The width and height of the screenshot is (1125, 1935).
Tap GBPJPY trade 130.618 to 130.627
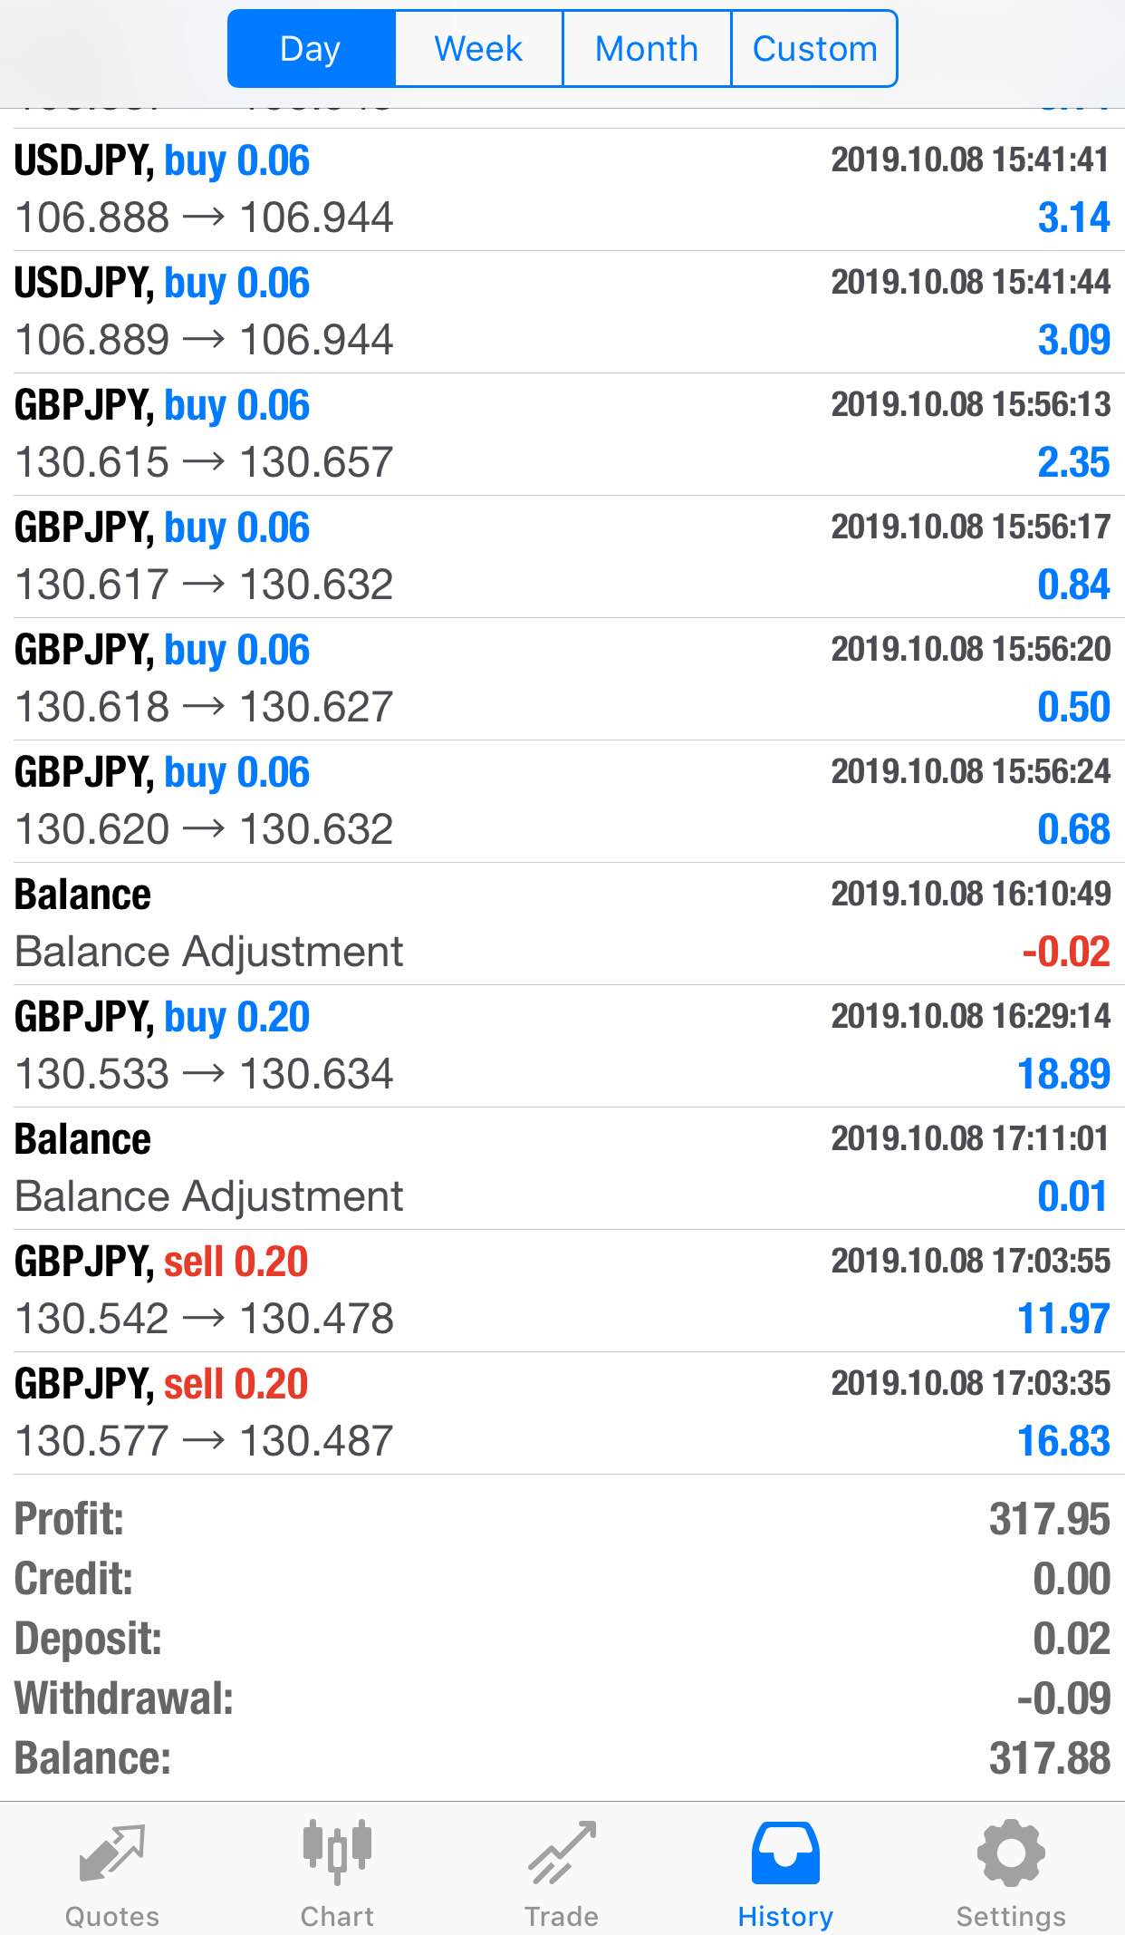562,679
